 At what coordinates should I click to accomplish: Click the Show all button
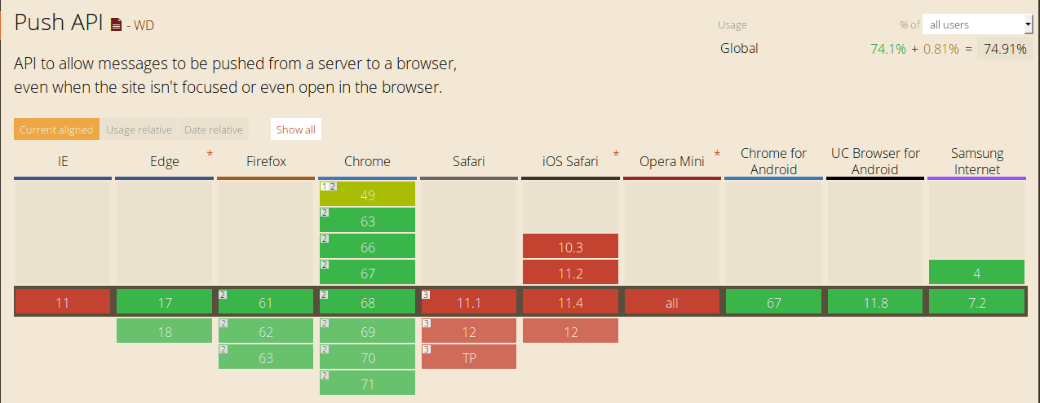pyautogui.click(x=295, y=129)
